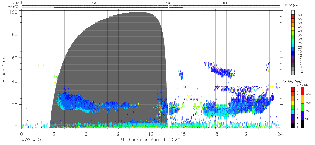This screenshot has height=145, width=315.
Task: Click the 60 label on ELEV scale
Action: (x=300, y=15)
